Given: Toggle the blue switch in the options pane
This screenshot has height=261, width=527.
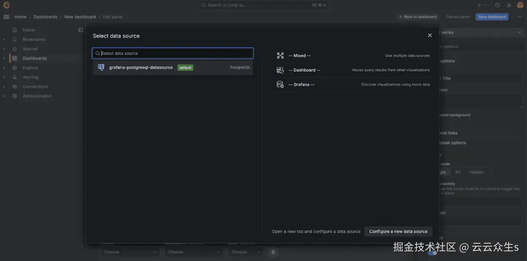Looking at the screenshot, I should [433, 252].
